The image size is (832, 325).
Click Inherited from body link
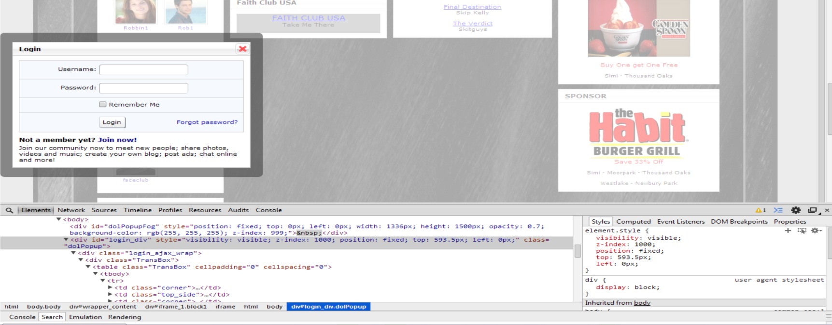pos(642,303)
